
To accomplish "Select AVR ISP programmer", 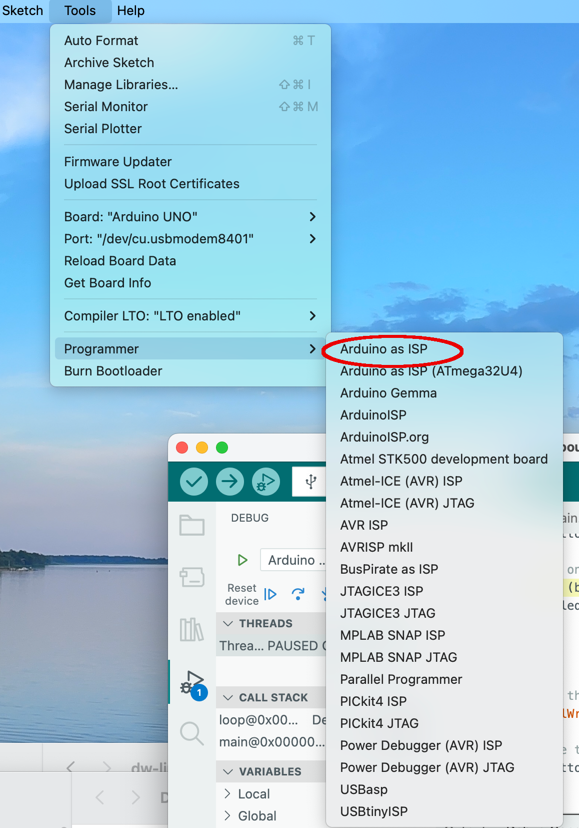I will click(444, 525).
